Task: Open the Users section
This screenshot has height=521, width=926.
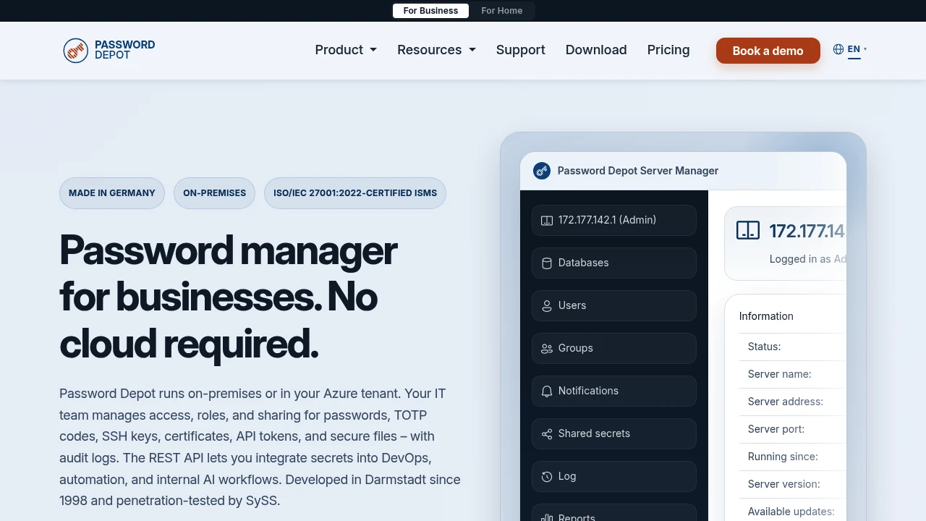Action: pos(614,305)
